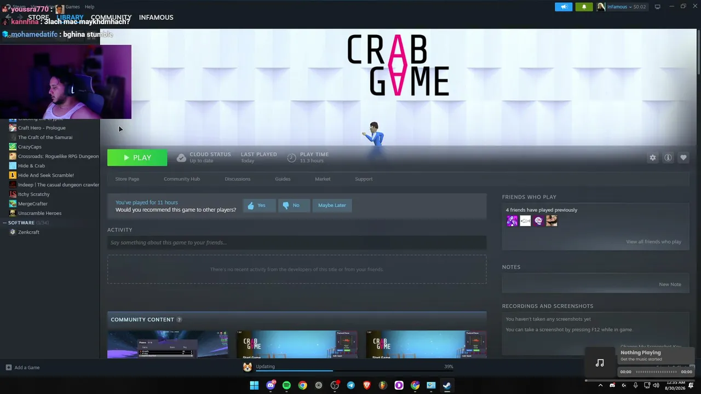This screenshot has width=701, height=394.
Task: Open Google Chrome from the taskbar
Action: point(302,385)
